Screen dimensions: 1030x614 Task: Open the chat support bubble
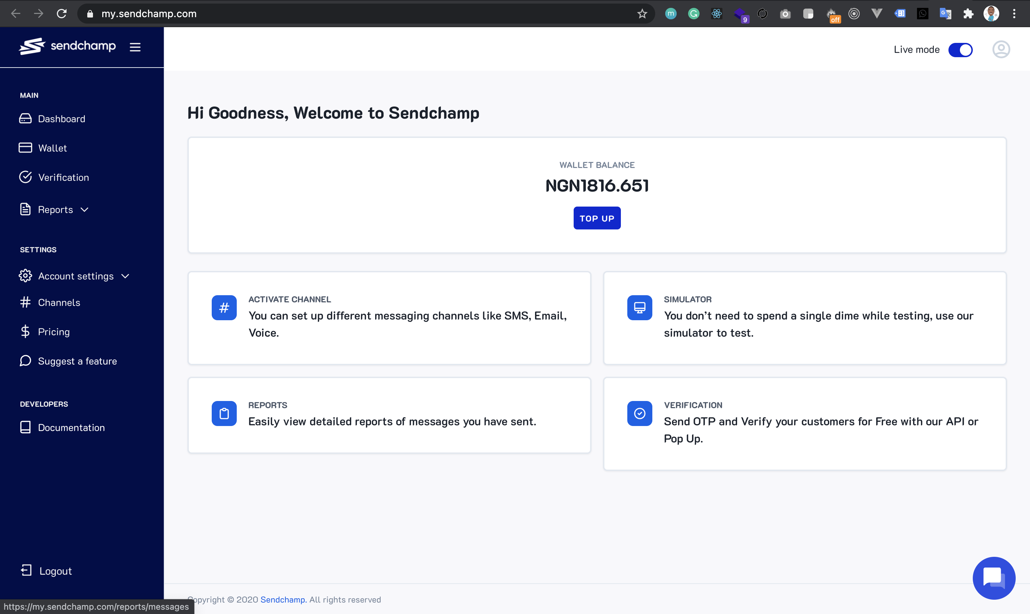click(x=994, y=578)
